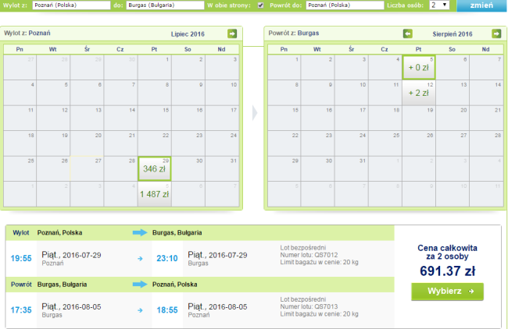The image size is (508, 329).
Task: Choose August 12 return date '+ 2 zł'
Action: [419, 93]
